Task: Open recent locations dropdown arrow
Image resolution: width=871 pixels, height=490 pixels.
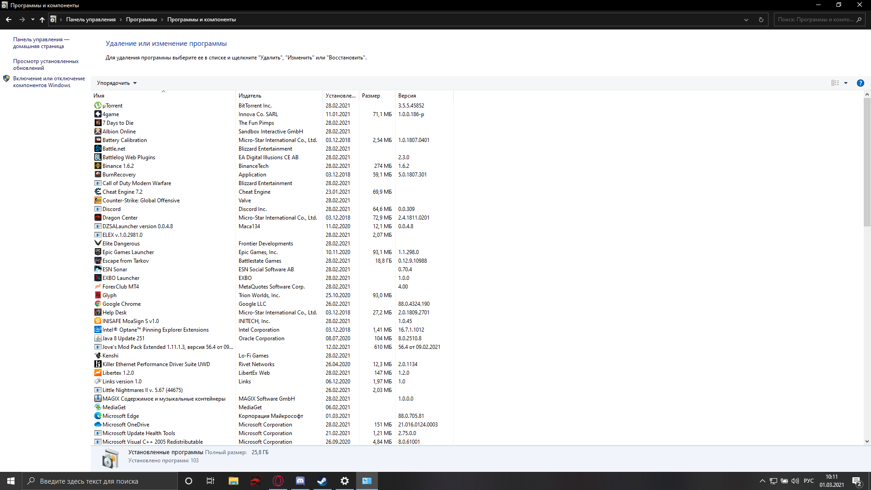Action: (x=33, y=20)
